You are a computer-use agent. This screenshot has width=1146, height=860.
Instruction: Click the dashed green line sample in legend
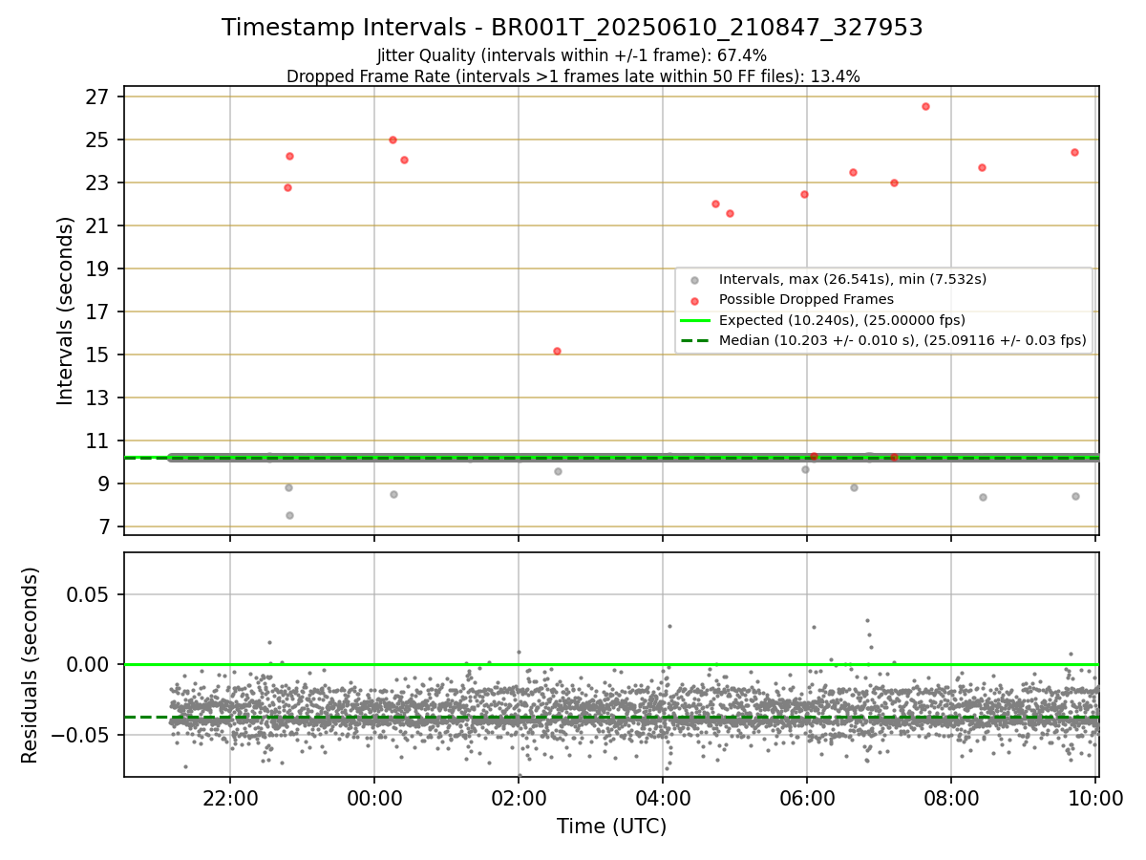tap(694, 340)
